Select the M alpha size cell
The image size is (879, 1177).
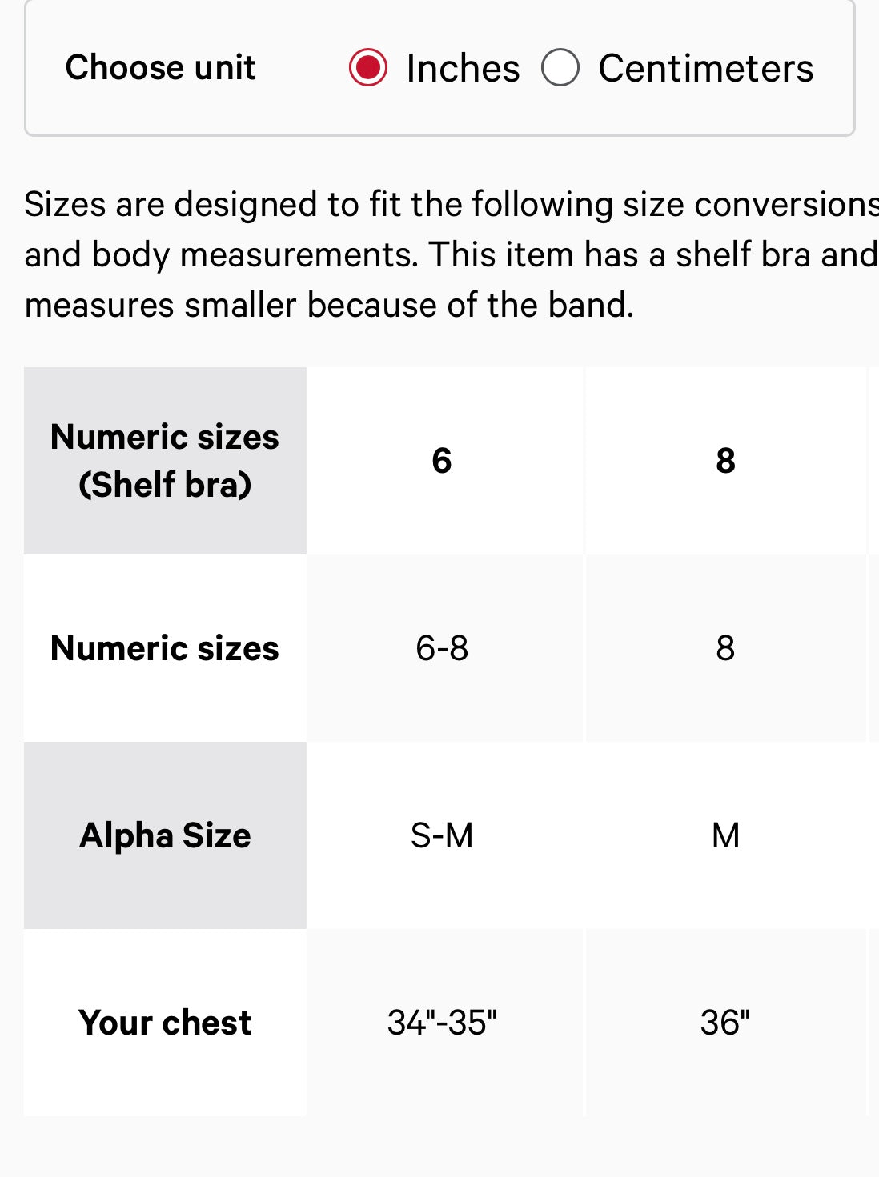725,835
